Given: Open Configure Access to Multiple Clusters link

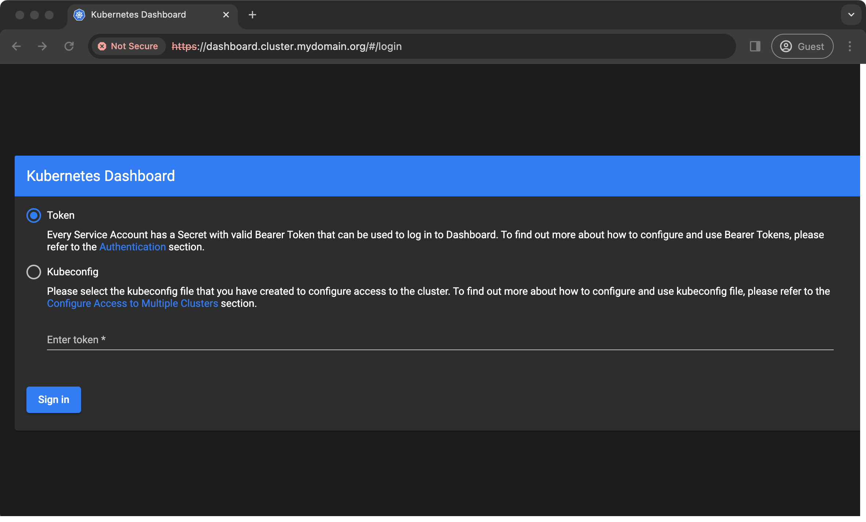Looking at the screenshot, I should pos(132,303).
